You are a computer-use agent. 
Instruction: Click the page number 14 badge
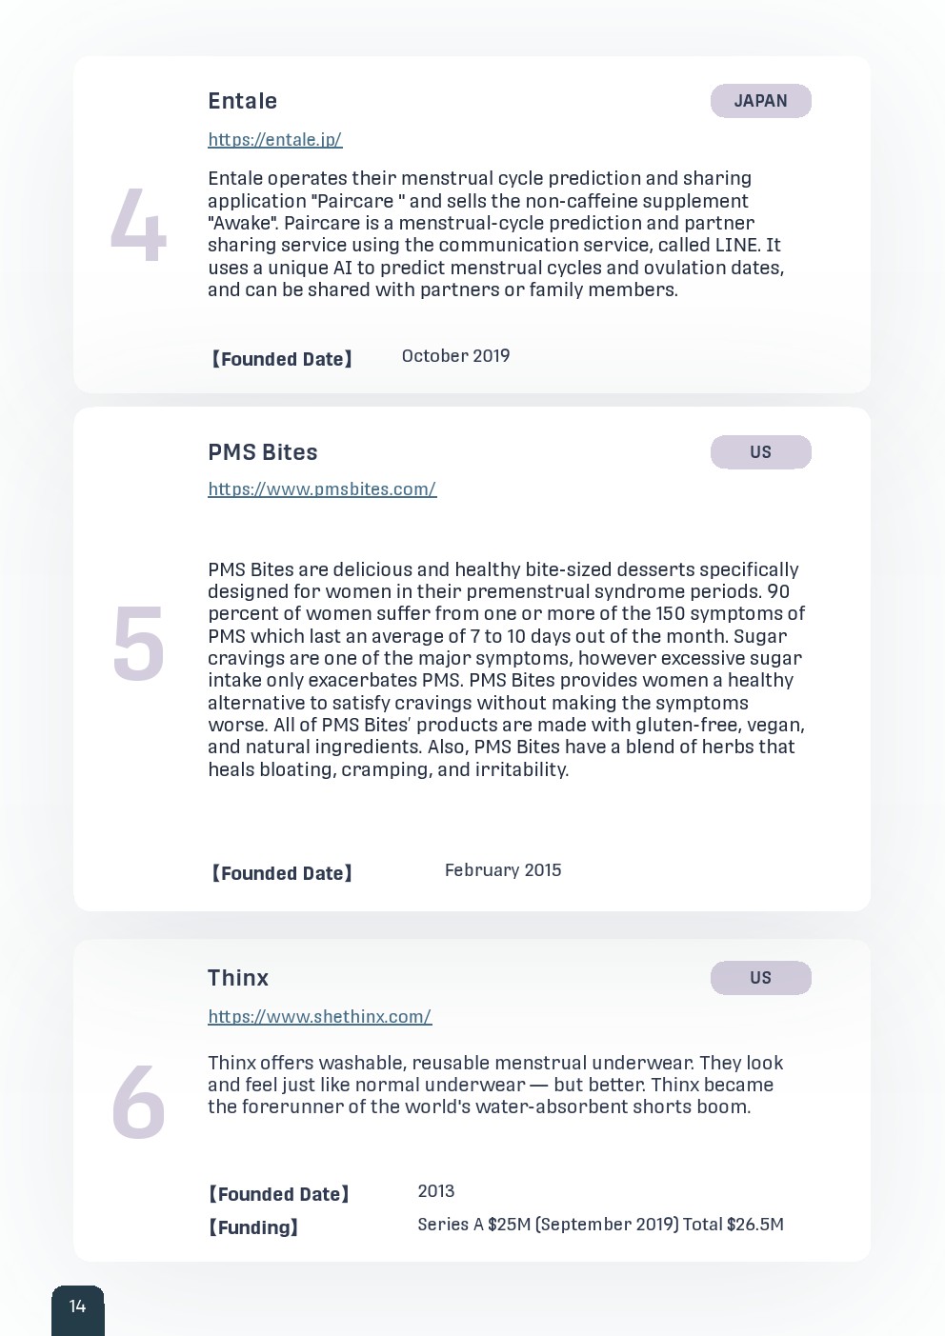tap(77, 1306)
